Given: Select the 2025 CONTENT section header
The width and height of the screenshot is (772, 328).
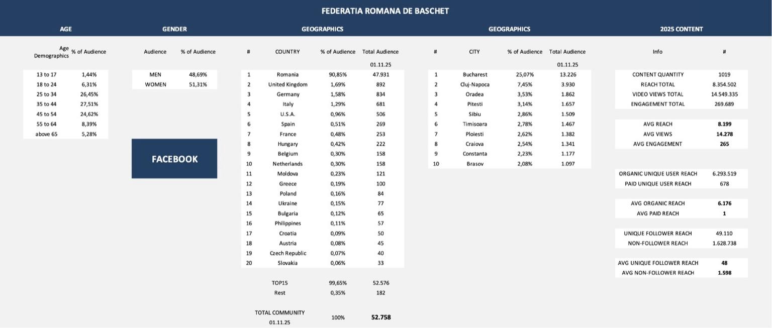Looking at the screenshot, I should click(x=681, y=29).
